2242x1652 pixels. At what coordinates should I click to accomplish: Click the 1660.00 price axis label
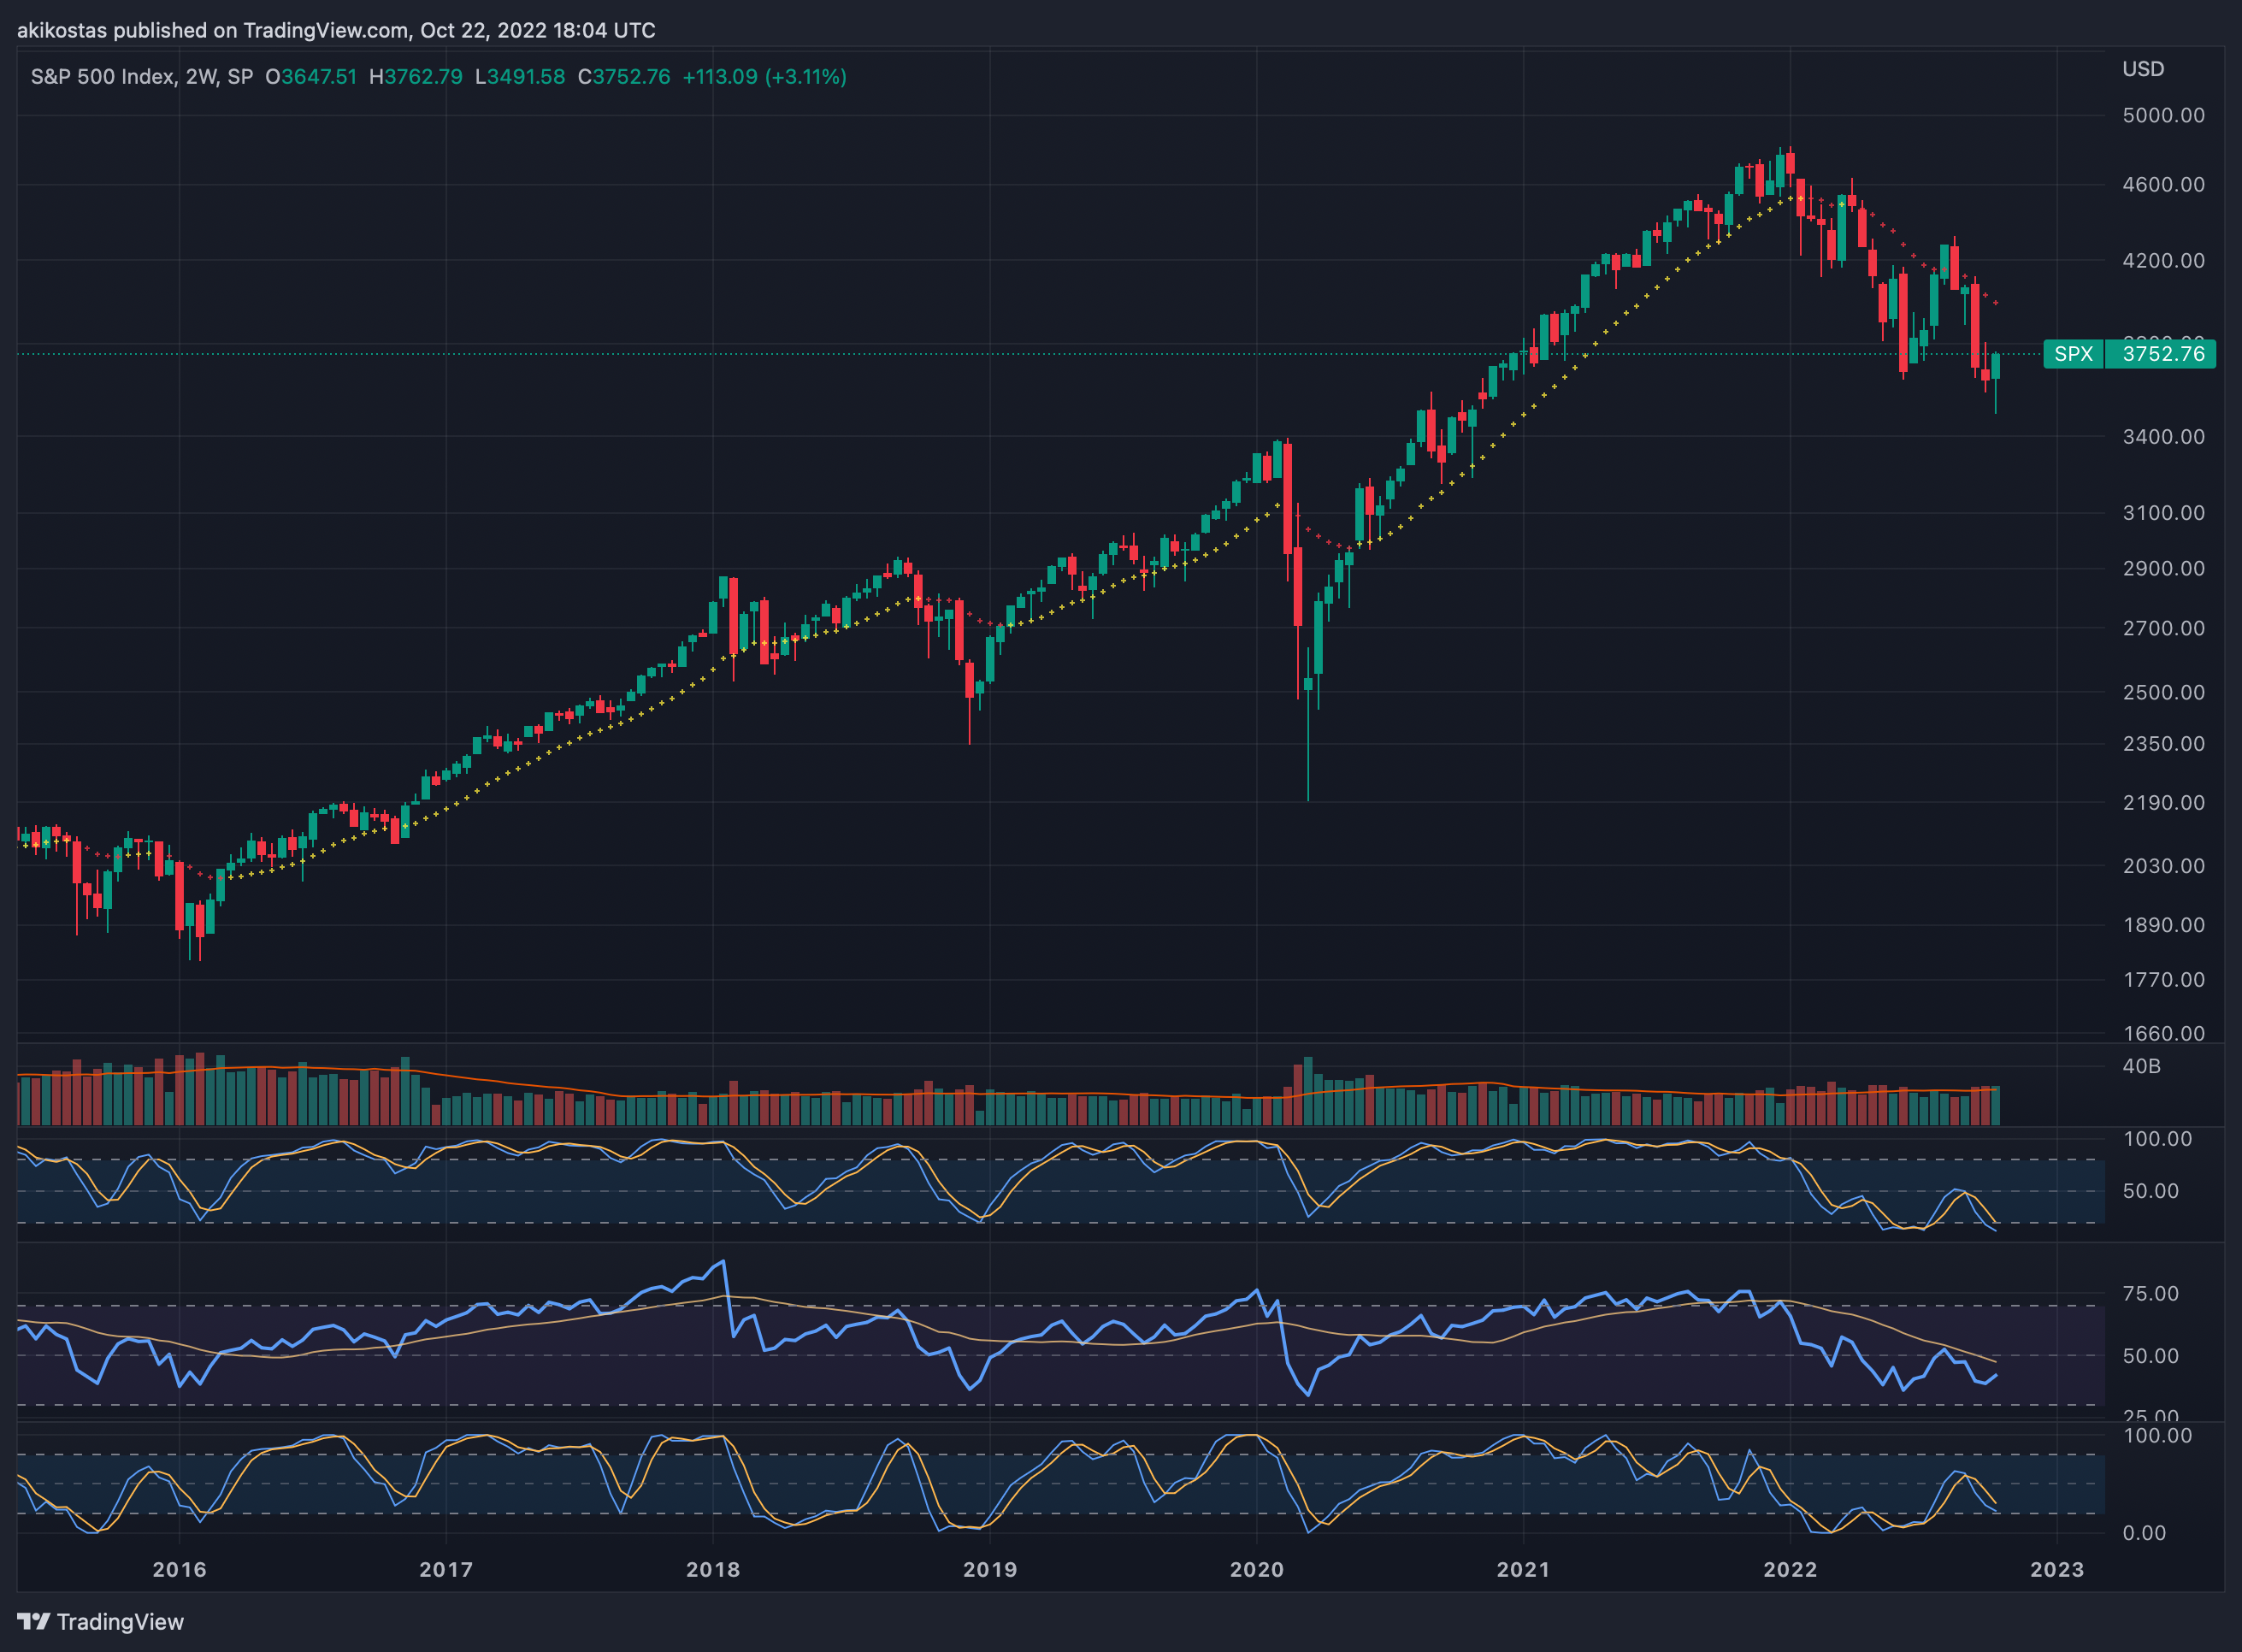[x=2164, y=1033]
